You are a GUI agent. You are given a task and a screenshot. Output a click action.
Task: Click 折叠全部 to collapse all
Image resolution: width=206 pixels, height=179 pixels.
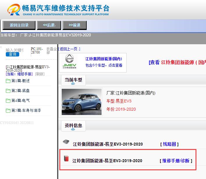click(x=51, y=51)
